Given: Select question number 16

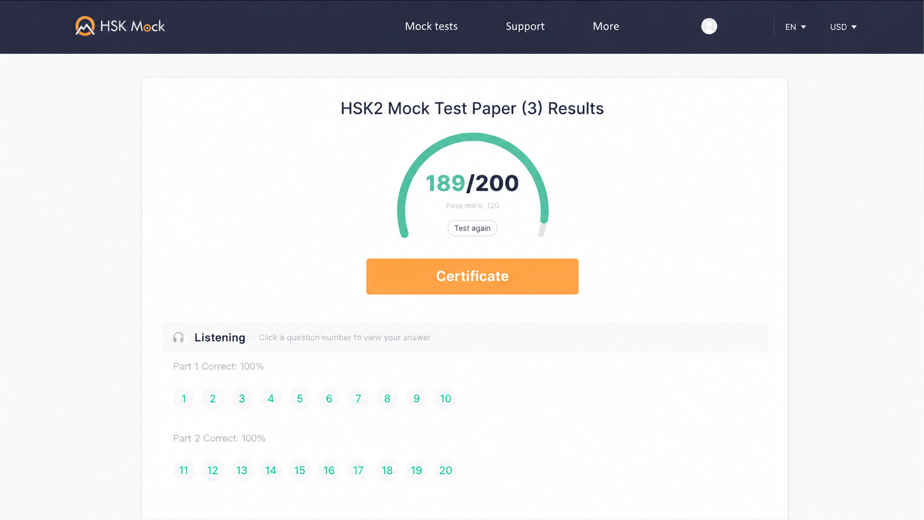Looking at the screenshot, I should (x=329, y=470).
